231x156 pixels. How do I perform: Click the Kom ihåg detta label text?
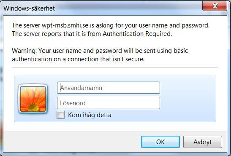90,115
